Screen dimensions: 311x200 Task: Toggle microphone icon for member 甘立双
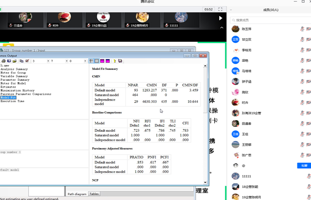point(302,40)
